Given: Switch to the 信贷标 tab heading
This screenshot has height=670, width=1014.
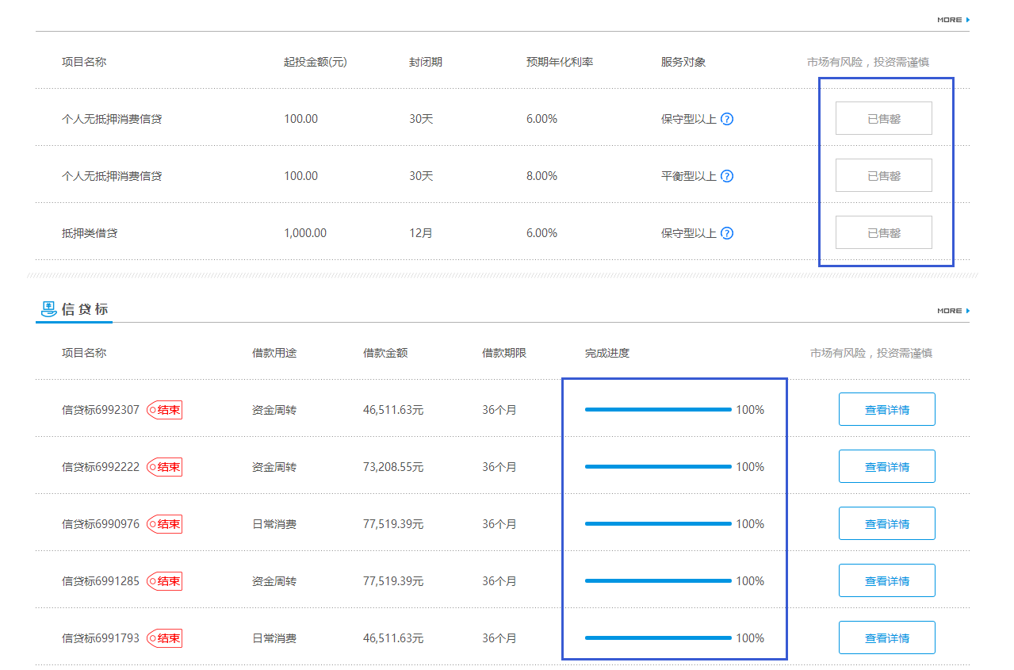Looking at the screenshot, I should tap(84, 309).
